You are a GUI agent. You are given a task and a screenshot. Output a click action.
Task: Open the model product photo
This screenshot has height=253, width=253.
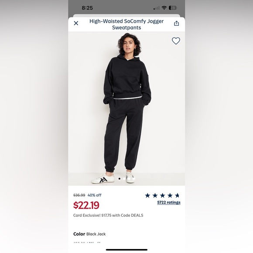coord(126,109)
